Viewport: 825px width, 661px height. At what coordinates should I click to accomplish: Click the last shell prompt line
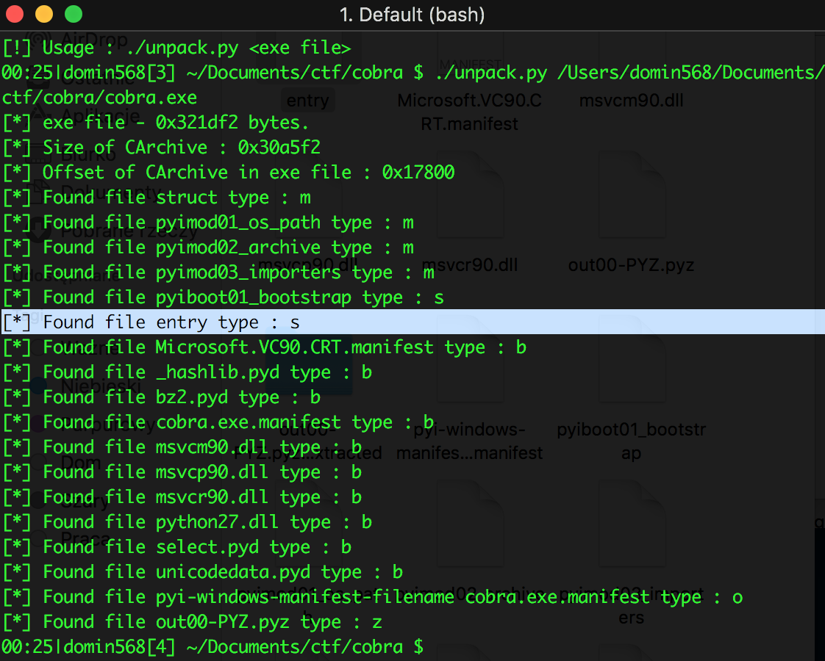(213, 647)
